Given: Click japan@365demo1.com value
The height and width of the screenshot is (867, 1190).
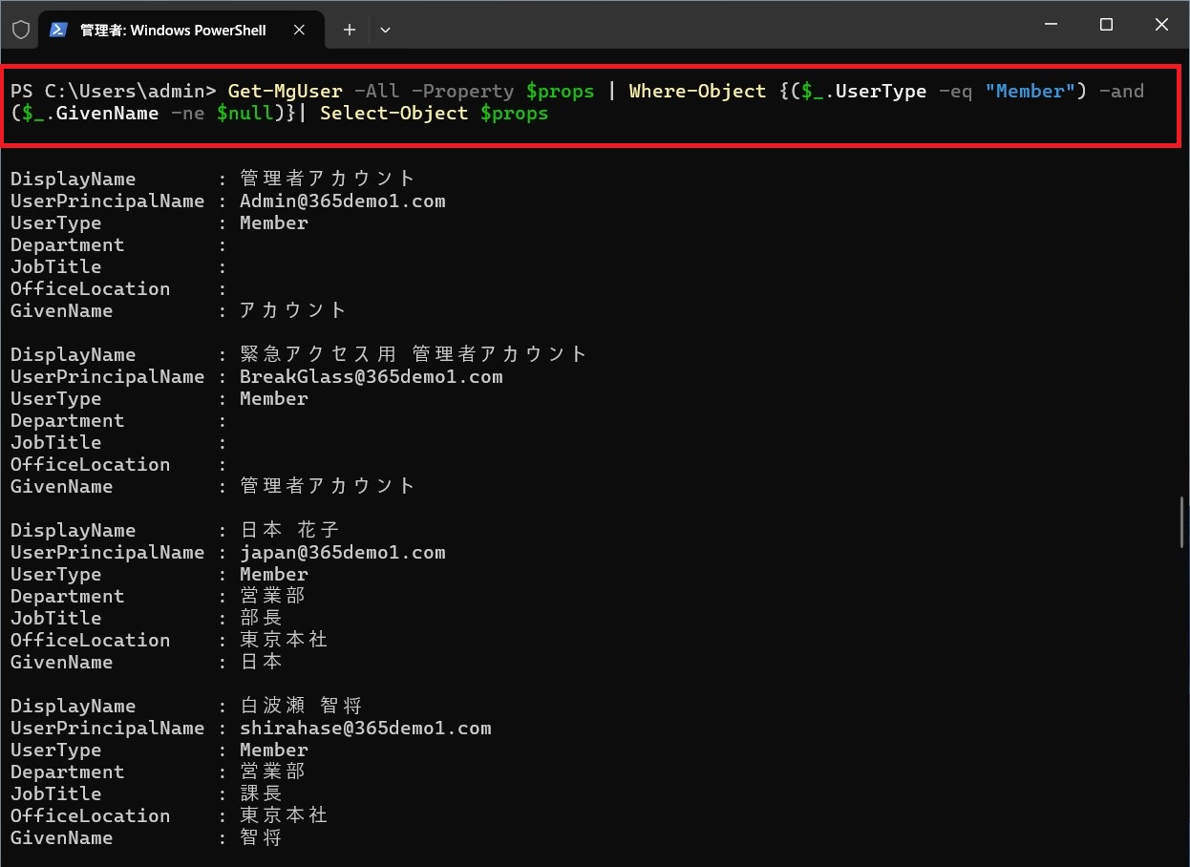Looking at the screenshot, I should [x=343, y=552].
